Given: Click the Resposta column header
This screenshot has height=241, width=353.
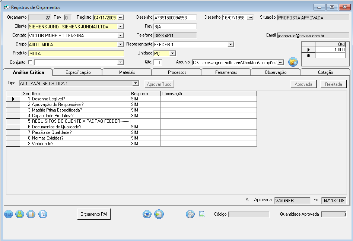Looking at the screenshot, I should (x=146, y=93).
